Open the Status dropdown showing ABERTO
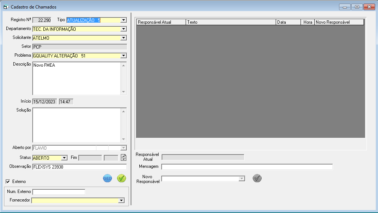This screenshot has width=378, height=213. tap(64, 158)
